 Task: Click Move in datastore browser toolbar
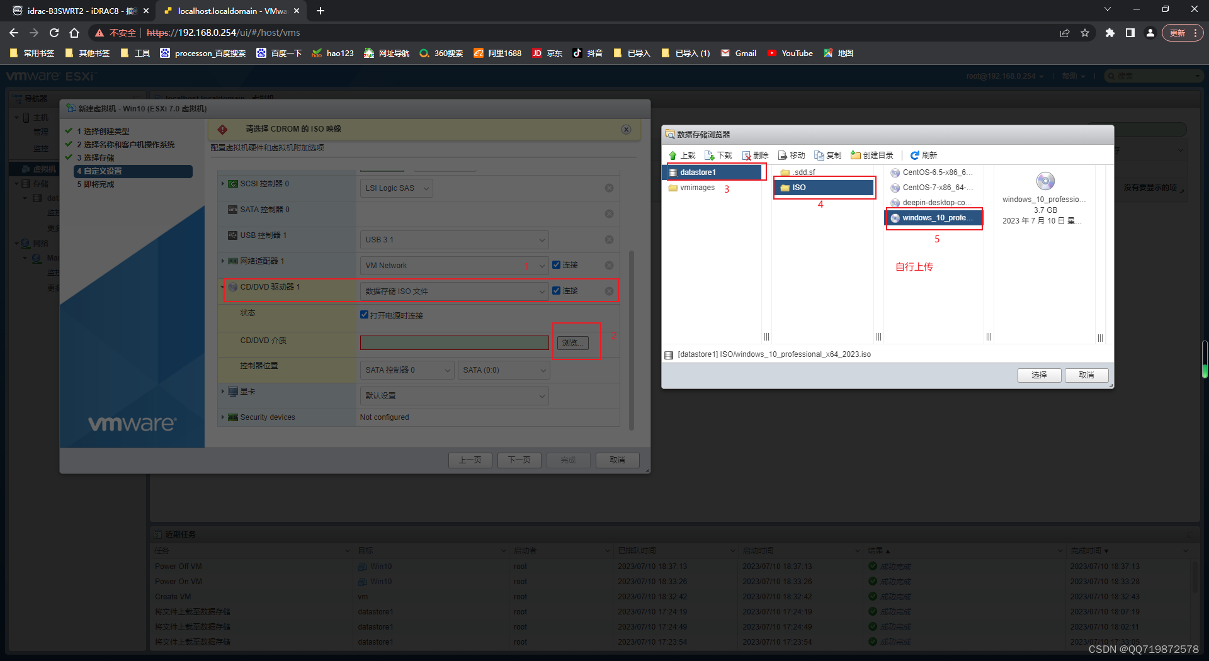click(x=792, y=155)
